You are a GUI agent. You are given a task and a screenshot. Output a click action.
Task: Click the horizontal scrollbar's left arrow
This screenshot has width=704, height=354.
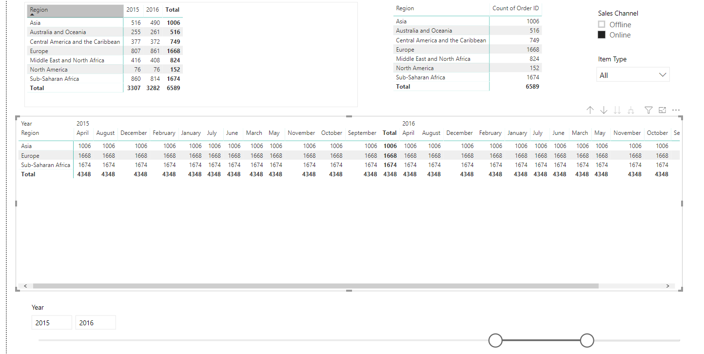[25, 286]
